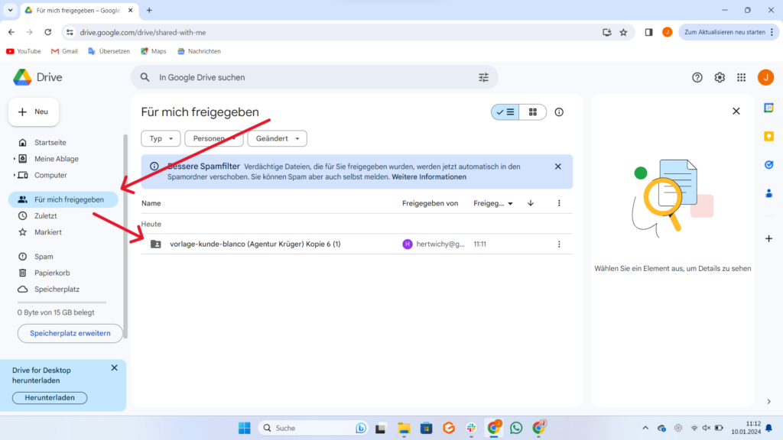This screenshot has width=783, height=440.
Task: Open Google Keep in side panel
Action: pos(768,136)
